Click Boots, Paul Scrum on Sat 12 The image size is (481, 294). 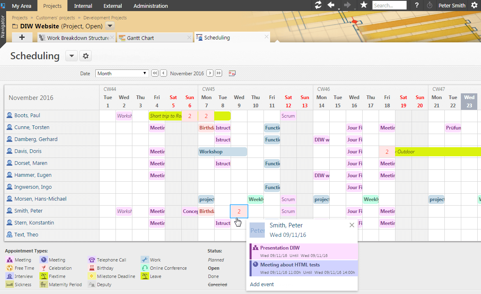288,116
